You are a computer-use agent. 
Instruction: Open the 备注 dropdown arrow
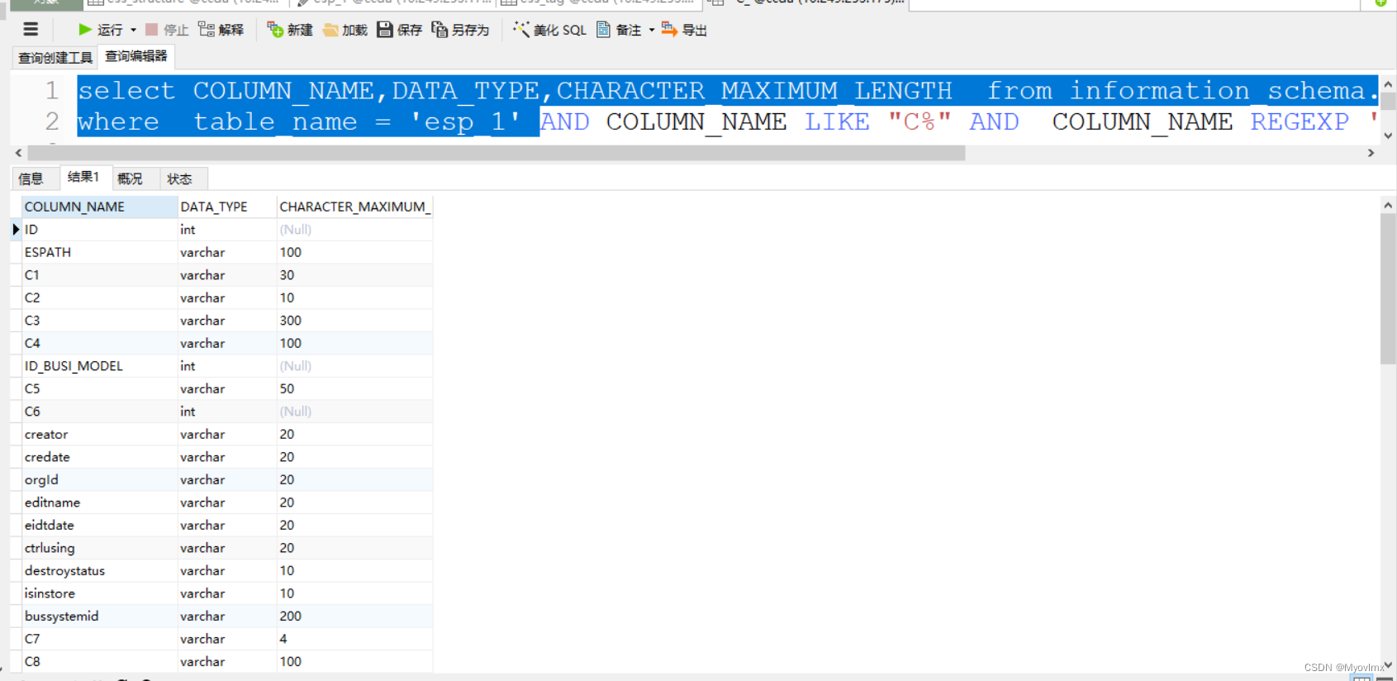(652, 30)
